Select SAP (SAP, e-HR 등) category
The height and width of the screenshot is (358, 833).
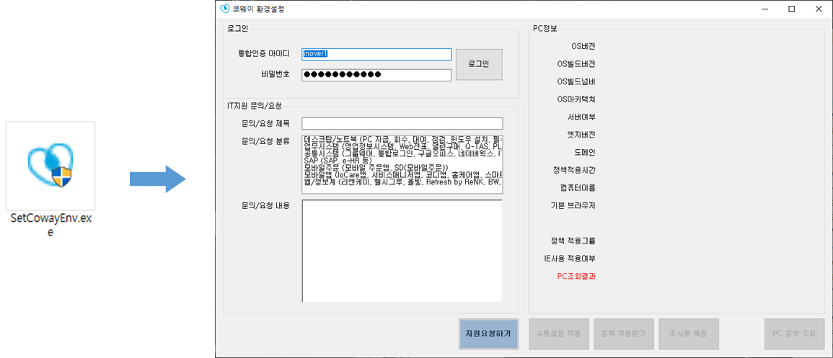click(x=402, y=160)
